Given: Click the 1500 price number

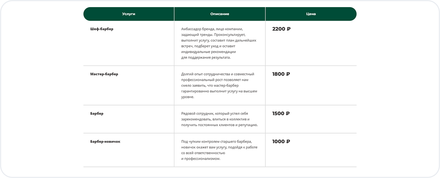Looking at the screenshot, I should [278, 114].
